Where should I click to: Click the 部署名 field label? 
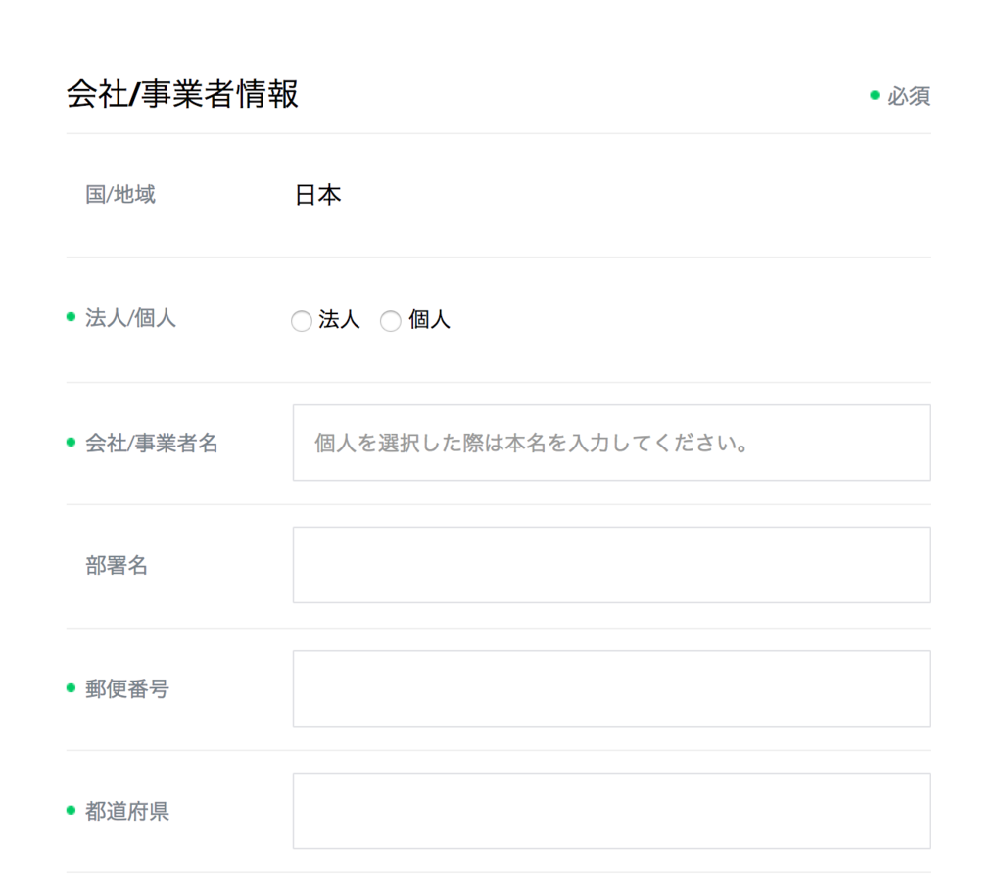click(x=117, y=566)
